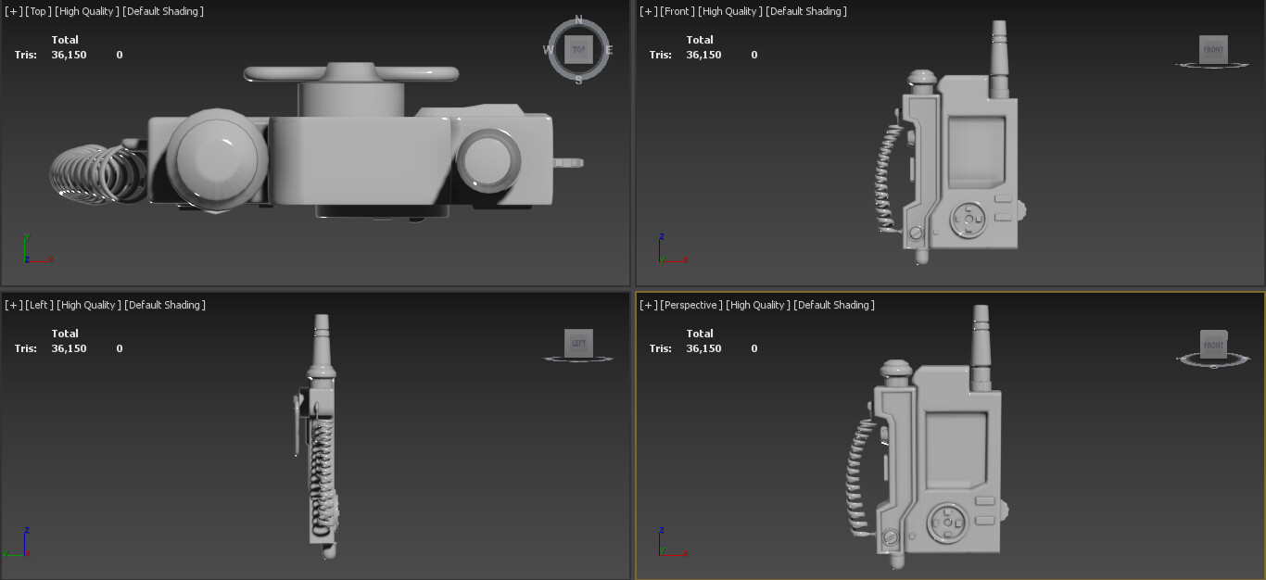The height and width of the screenshot is (580, 1266).
Task: Click the 36,150 tris count in Left viewport
Action: click(69, 348)
